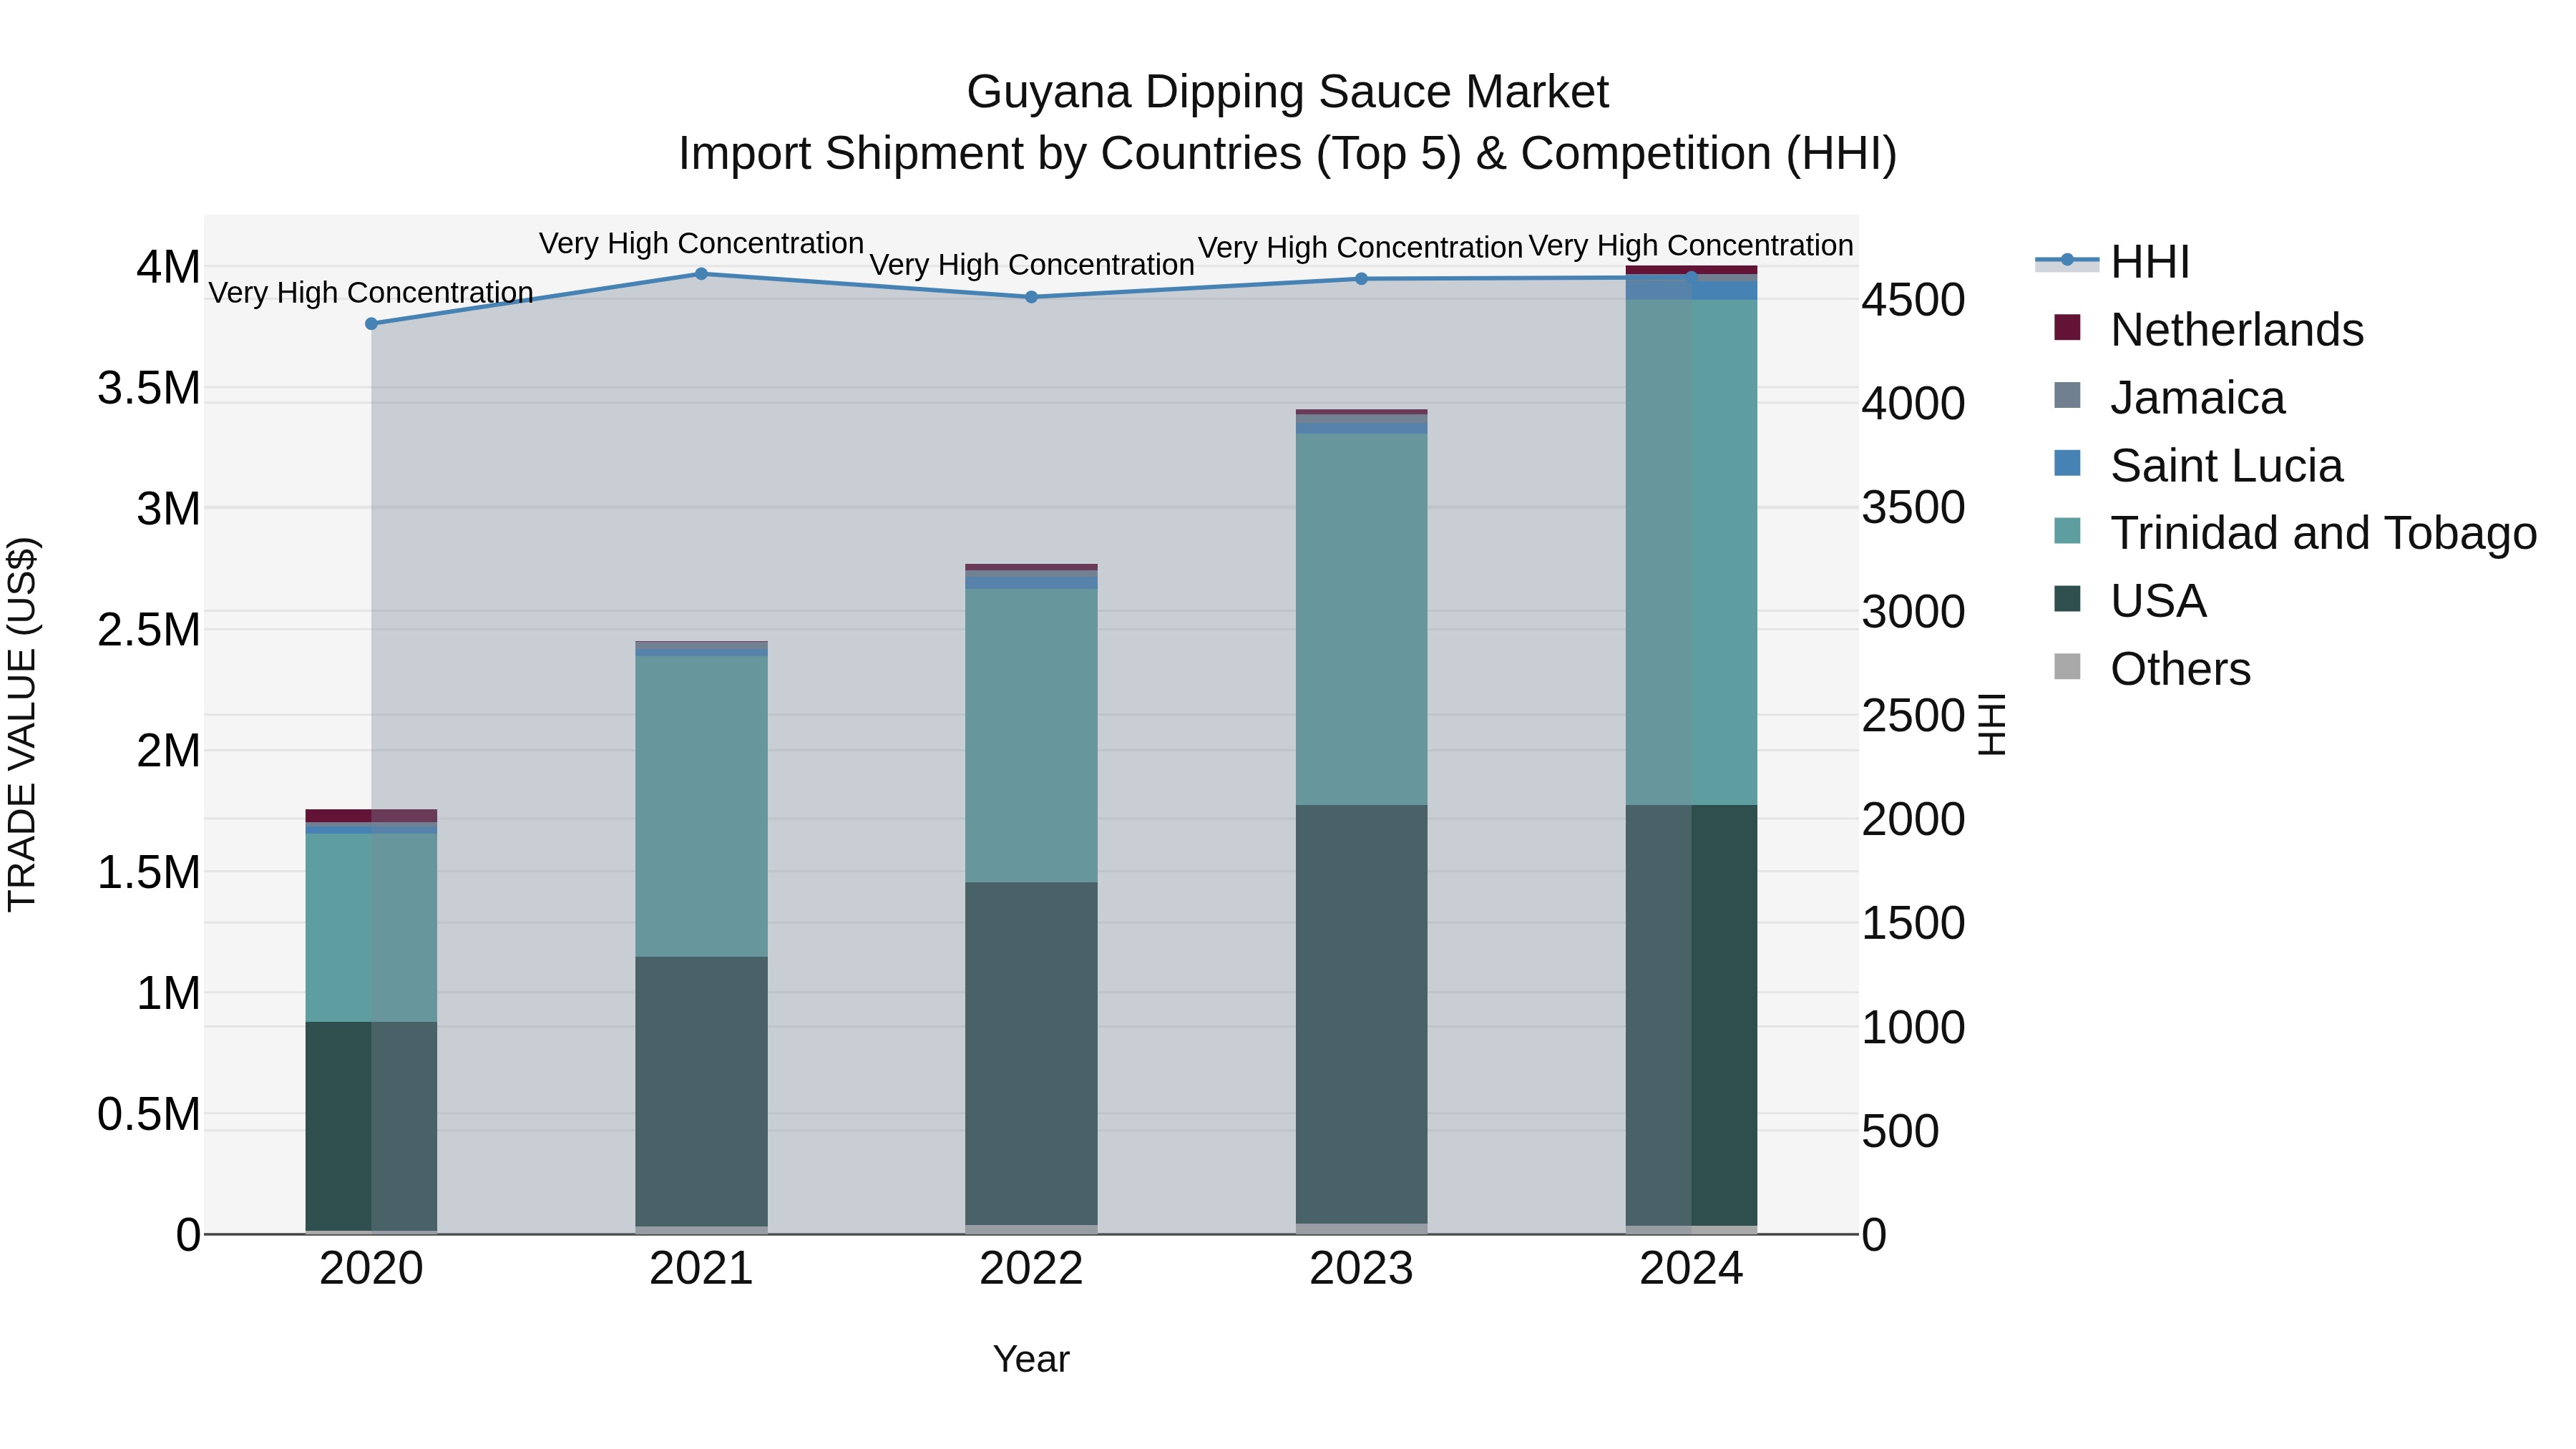
Task: Click Trinidad and Tobago segment for 2021
Action: coord(701,806)
